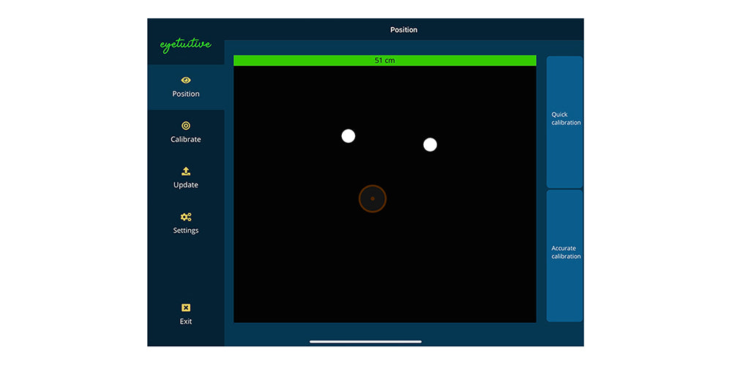
Task: Click the Exit X icon
Action: [x=186, y=307]
